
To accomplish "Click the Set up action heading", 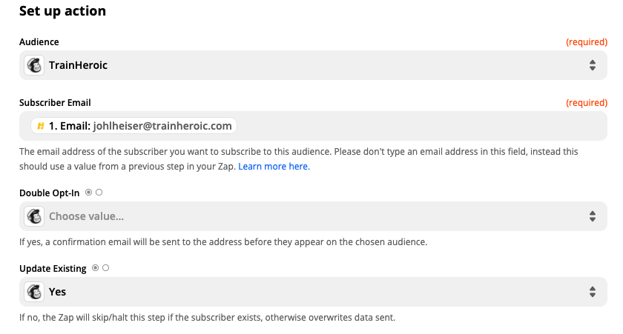I will [63, 11].
